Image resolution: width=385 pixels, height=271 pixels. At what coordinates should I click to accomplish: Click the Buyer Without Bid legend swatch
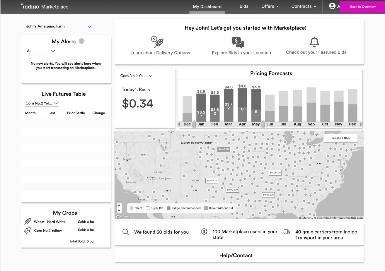(x=206, y=208)
